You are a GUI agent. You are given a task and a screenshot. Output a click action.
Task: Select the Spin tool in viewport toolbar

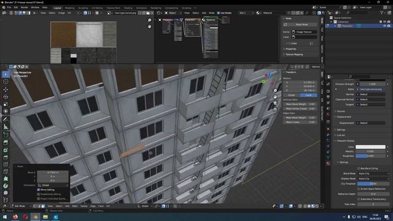(x=6, y=186)
